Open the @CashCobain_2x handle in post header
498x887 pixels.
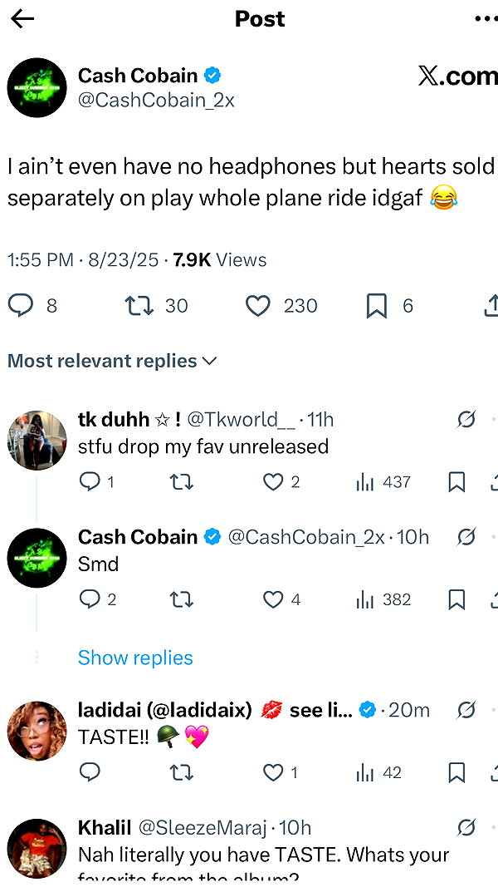156,100
